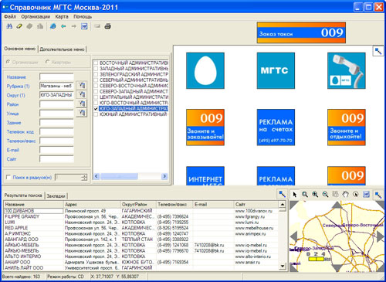This screenshot has width=386, height=282.
Task: Uncheck the ЮГО-ЗАПАДНЫЙ АДМИНИСТРАТИВНЫЙ checkbox
Action: click(96, 109)
